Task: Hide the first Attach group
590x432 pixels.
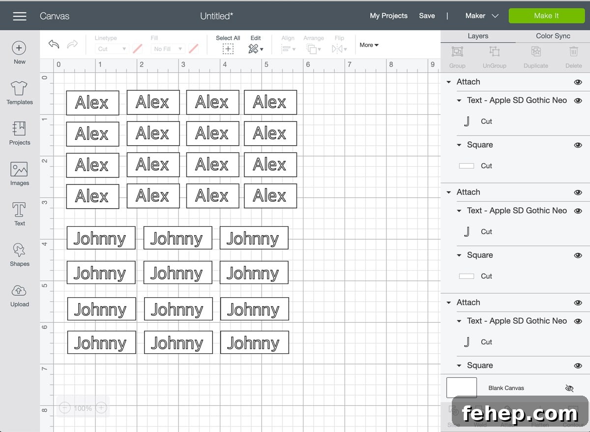Action: (x=578, y=82)
